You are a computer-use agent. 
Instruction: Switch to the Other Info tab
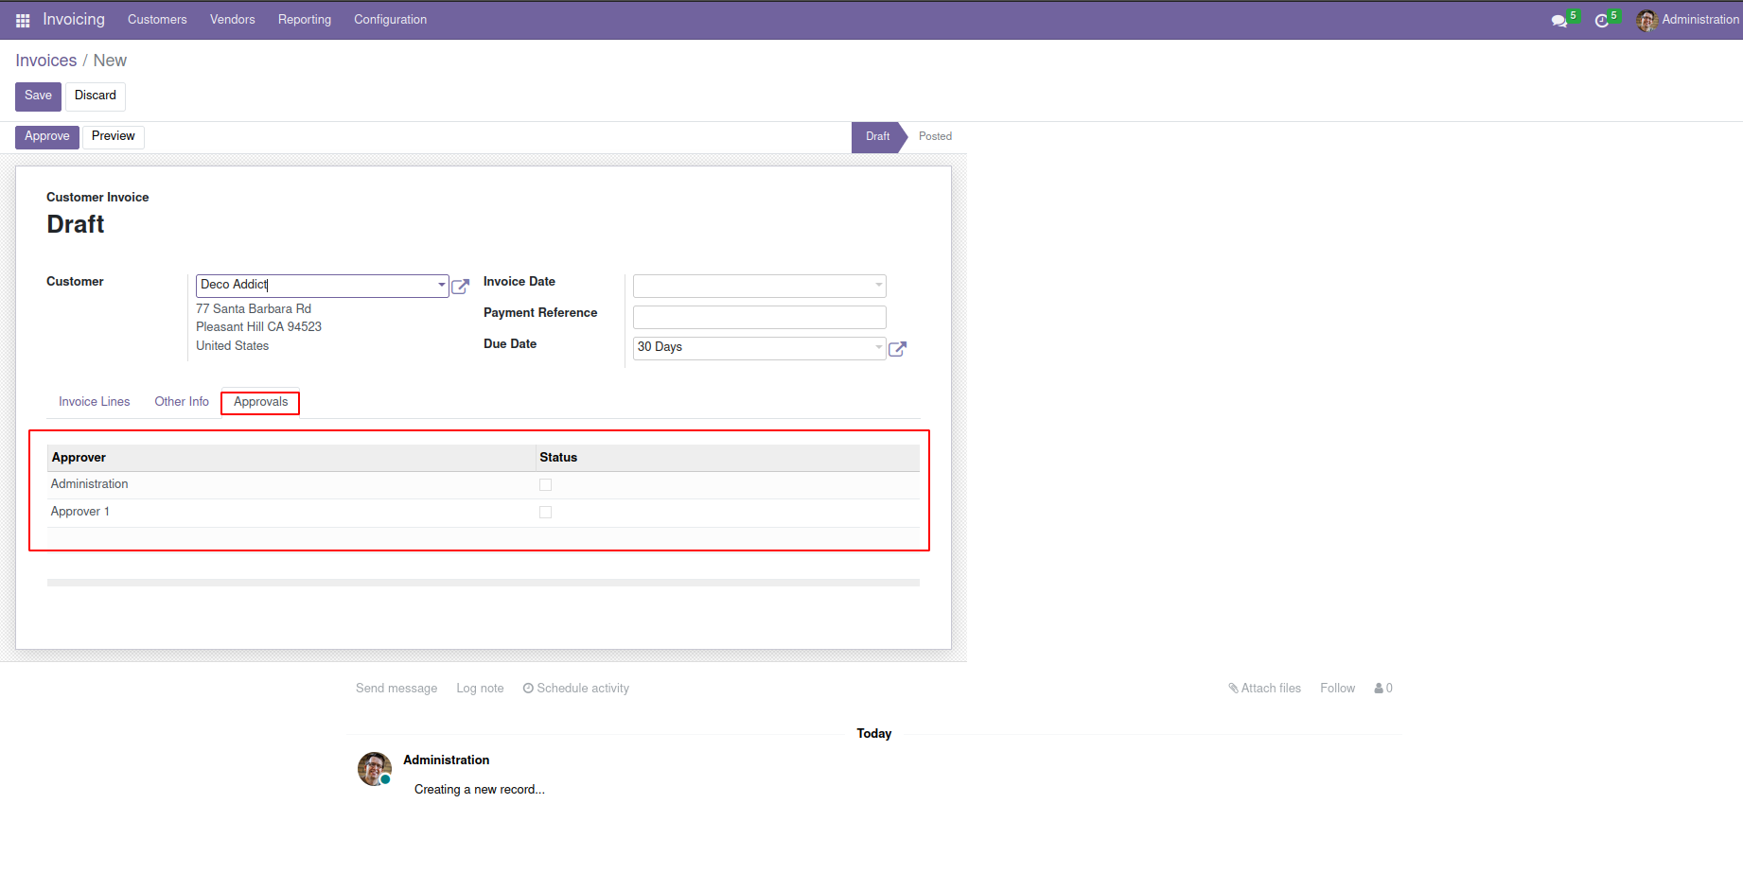[x=182, y=402]
